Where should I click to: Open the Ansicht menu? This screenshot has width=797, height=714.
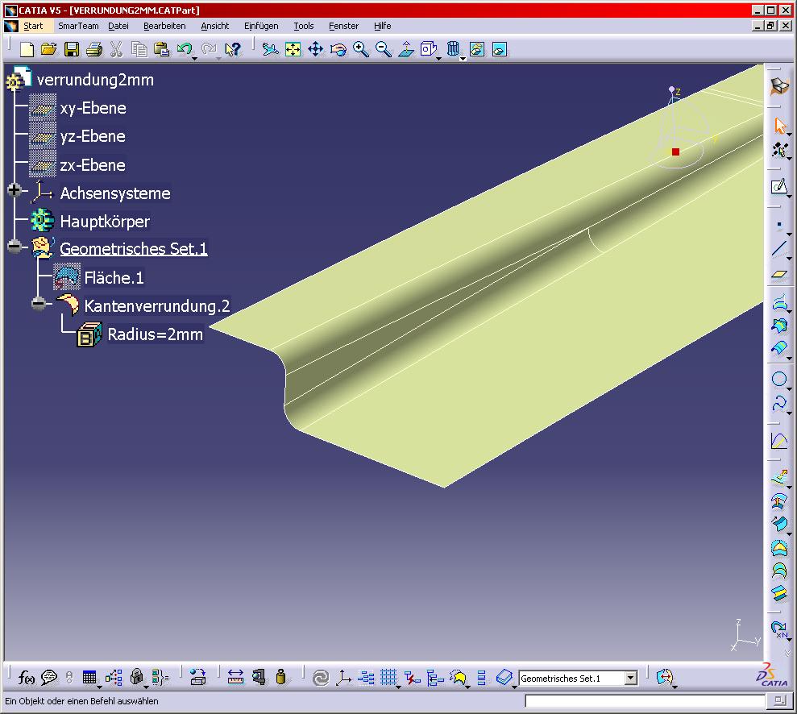click(x=215, y=26)
